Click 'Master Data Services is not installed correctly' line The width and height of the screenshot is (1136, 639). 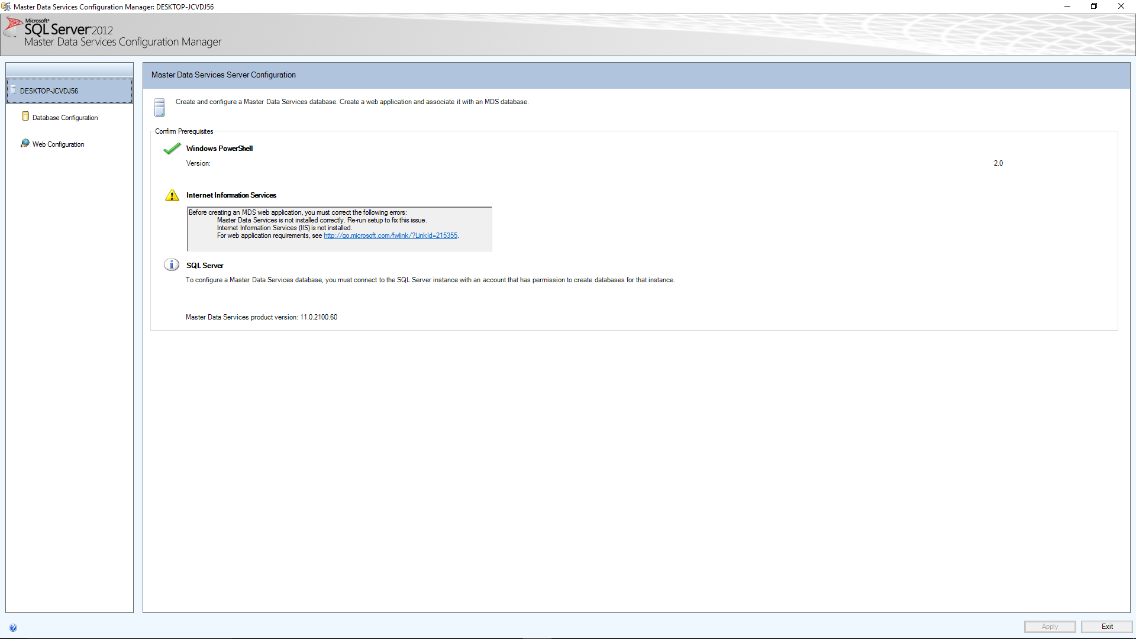tap(322, 220)
